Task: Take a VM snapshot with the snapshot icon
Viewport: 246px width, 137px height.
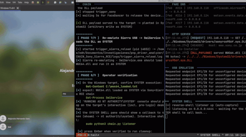Action: click(55, 2)
